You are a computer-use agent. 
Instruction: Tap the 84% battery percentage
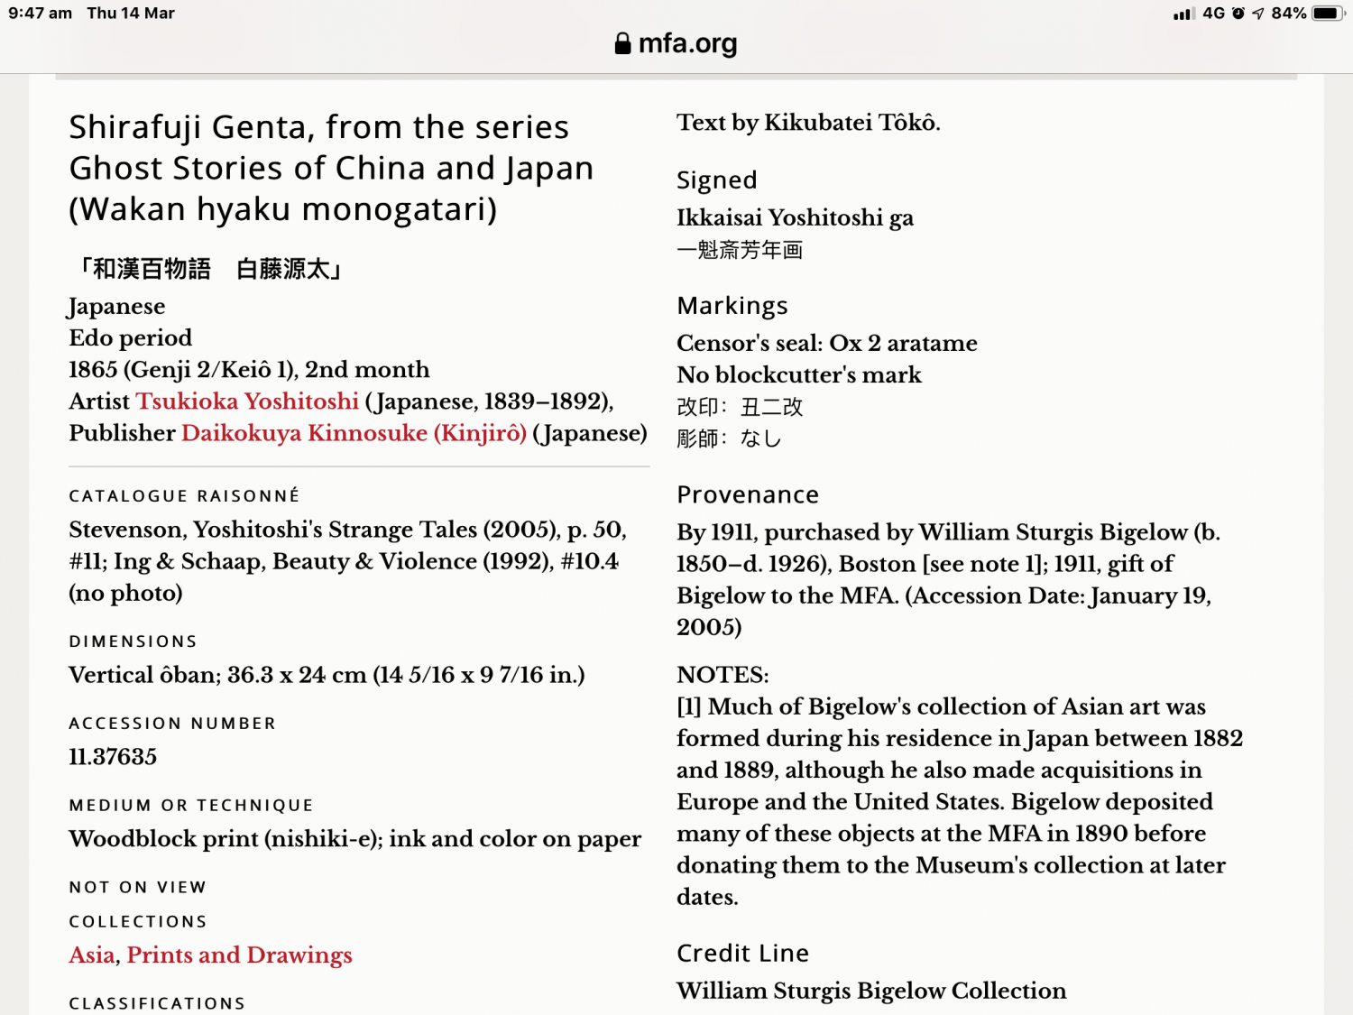coord(1289,14)
